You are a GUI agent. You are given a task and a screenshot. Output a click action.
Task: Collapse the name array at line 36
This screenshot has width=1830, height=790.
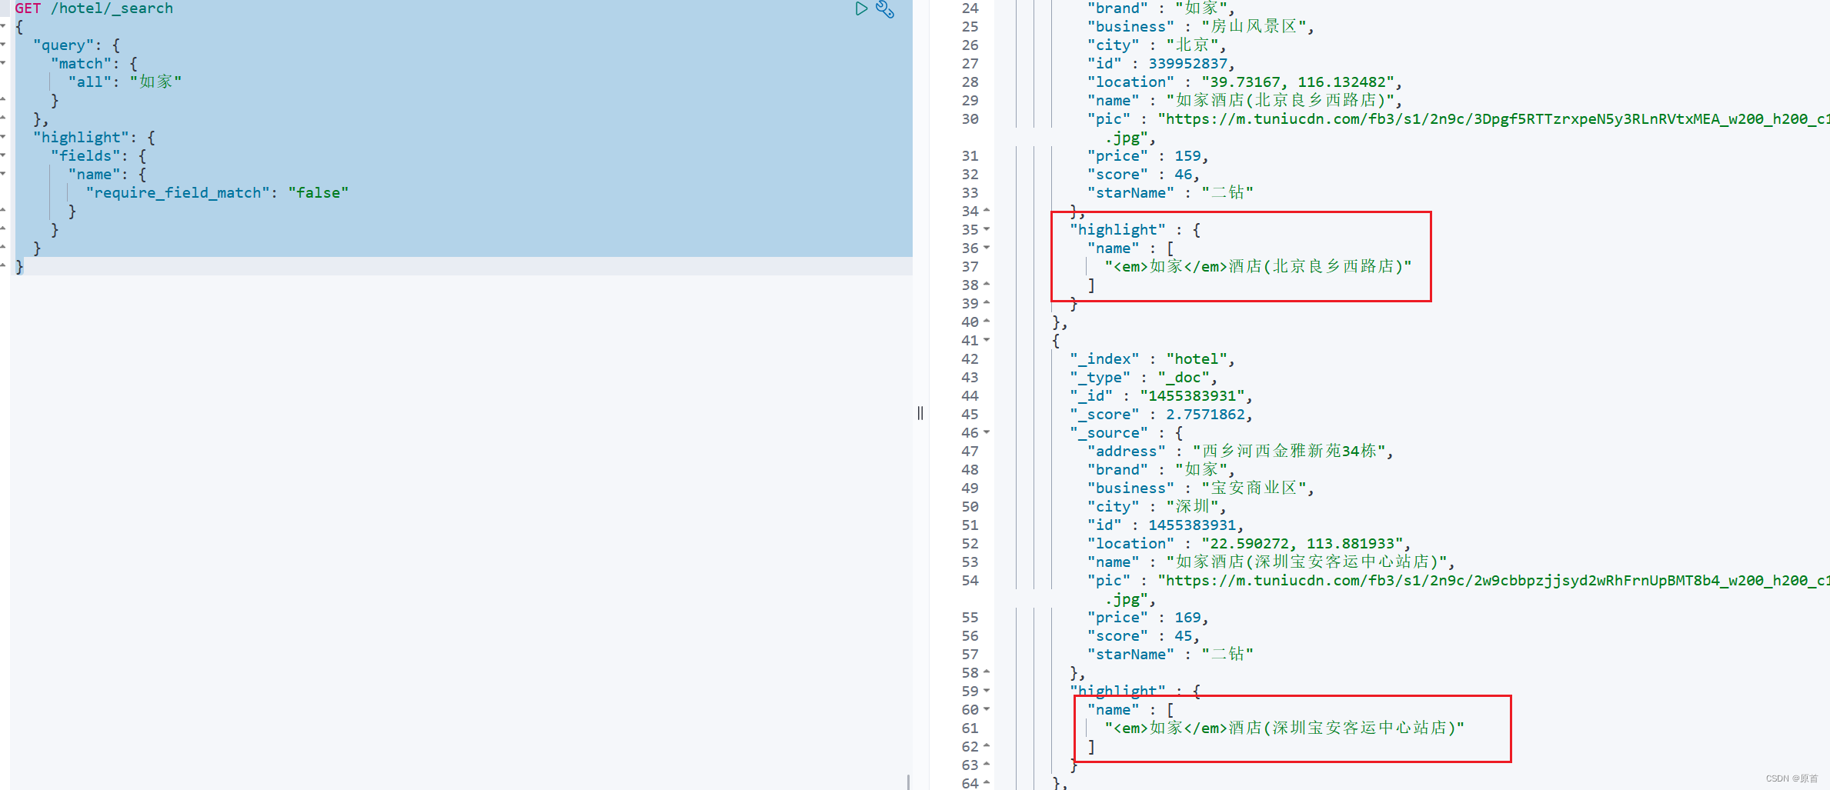(987, 248)
